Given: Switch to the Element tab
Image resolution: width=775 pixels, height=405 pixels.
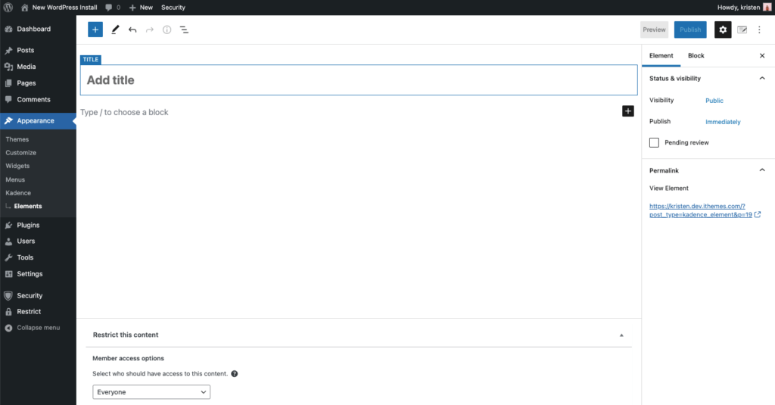Looking at the screenshot, I should (x=661, y=56).
